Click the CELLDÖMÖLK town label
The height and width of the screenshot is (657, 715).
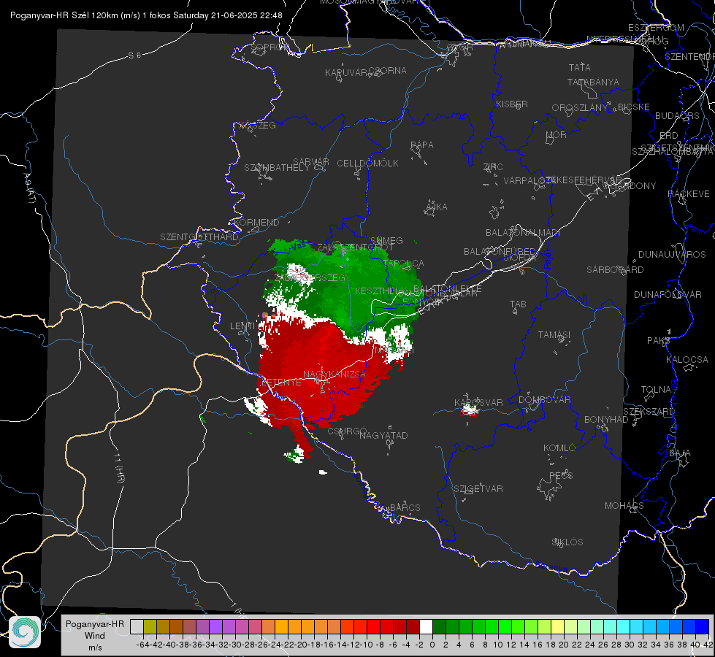coord(367,164)
